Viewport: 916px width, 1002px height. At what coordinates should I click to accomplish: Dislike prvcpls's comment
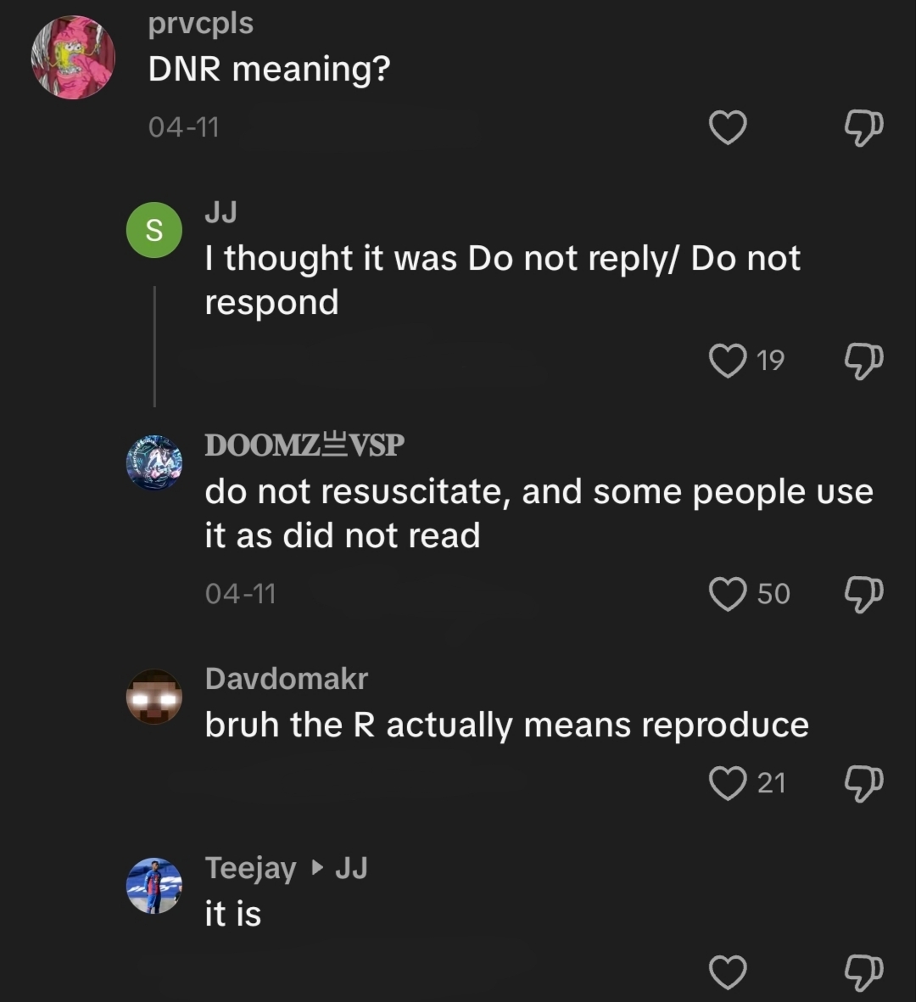pos(864,128)
